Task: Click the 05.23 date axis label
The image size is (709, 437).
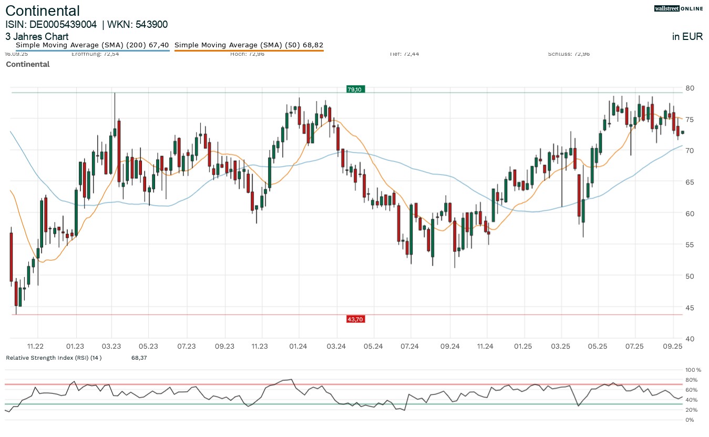Action: (x=148, y=346)
